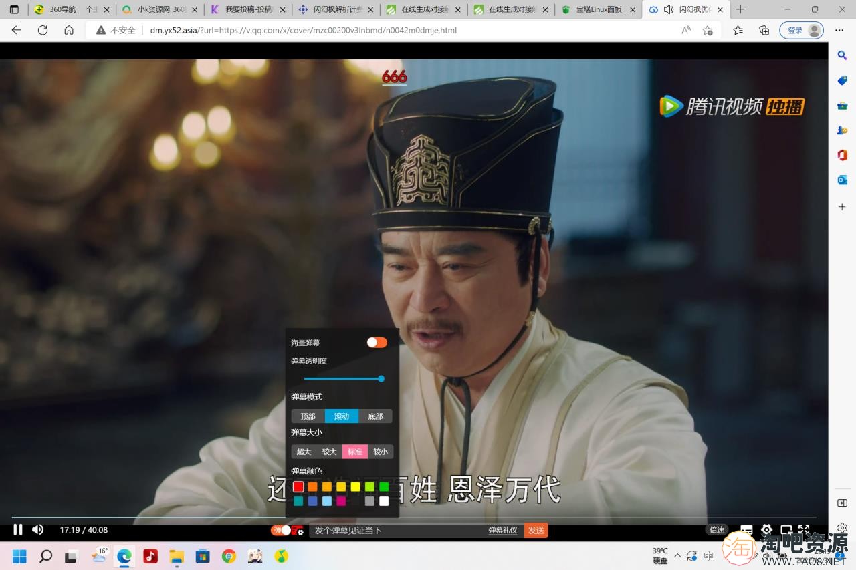Screen dimensions: 856x570
Task: Open the Edge sidebar games icon
Action: (843, 130)
